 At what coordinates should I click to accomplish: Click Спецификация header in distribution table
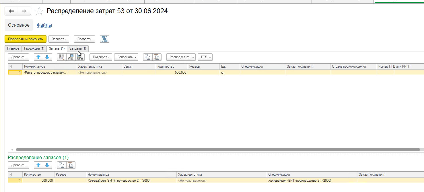[x=312, y=174]
